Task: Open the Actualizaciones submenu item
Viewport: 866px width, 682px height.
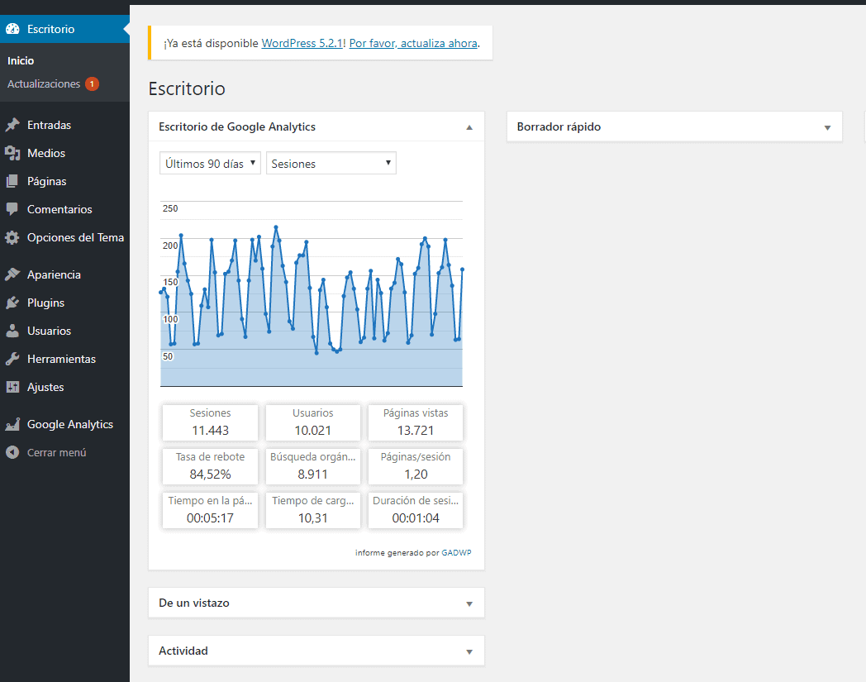Action: (x=44, y=84)
